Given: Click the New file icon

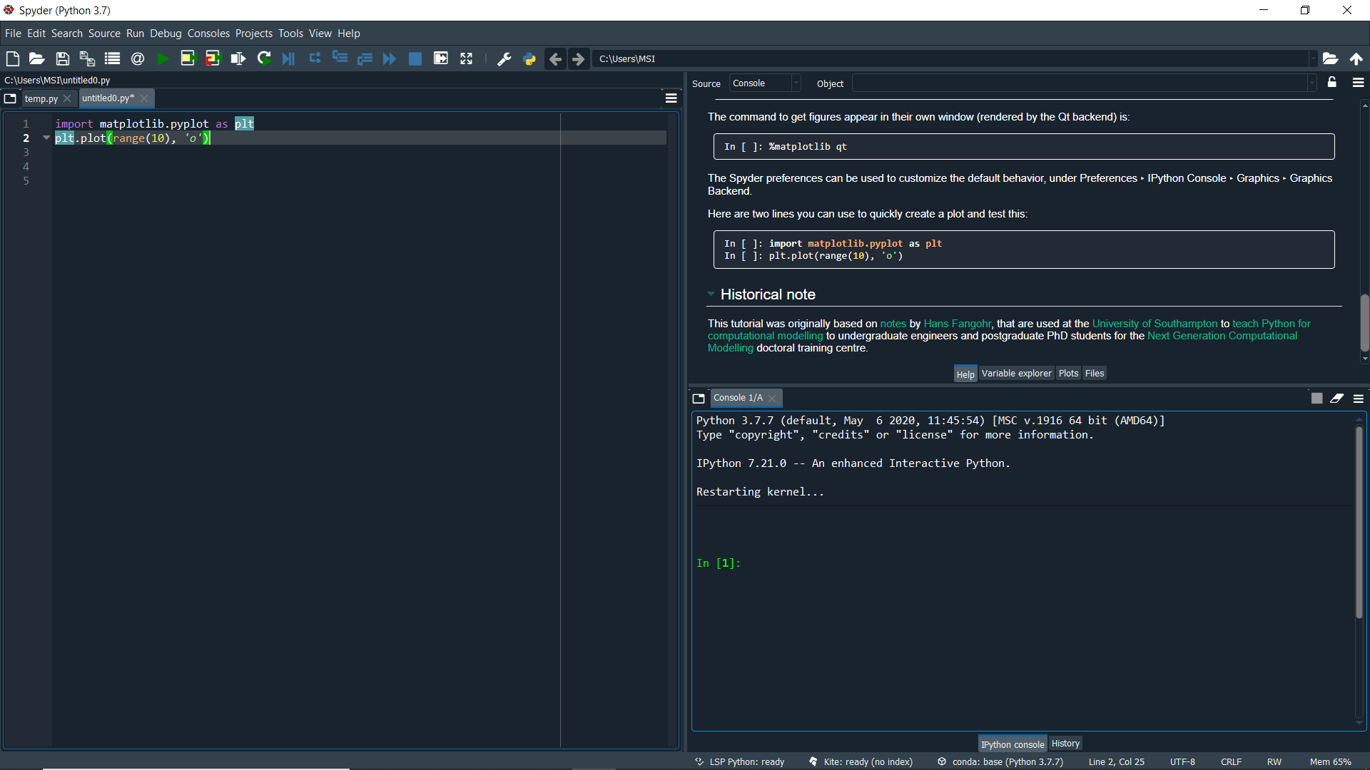Looking at the screenshot, I should pyautogui.click(x=12, y=58).
